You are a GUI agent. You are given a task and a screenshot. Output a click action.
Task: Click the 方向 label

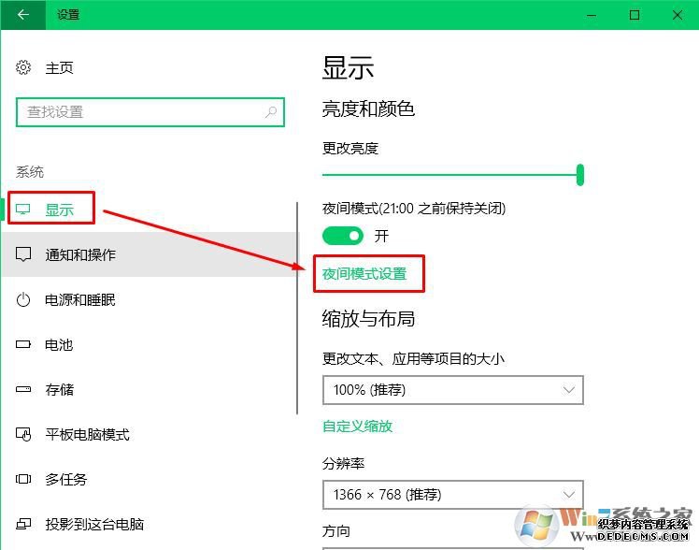[x=336, y=531]
